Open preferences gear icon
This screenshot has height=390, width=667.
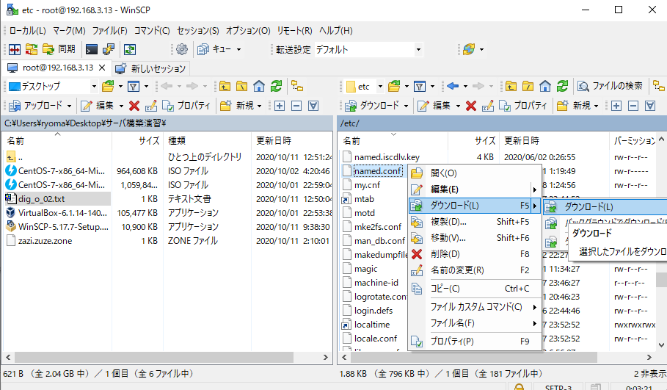tap(182, 49)
